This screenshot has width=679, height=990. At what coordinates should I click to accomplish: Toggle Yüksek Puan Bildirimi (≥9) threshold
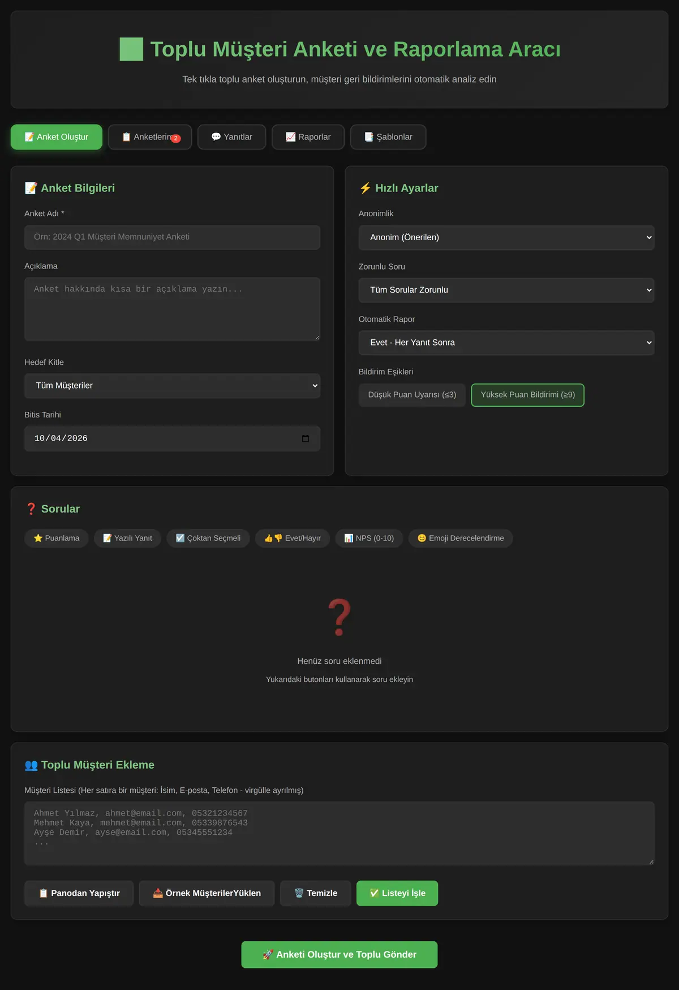click(x=528, y=395)
